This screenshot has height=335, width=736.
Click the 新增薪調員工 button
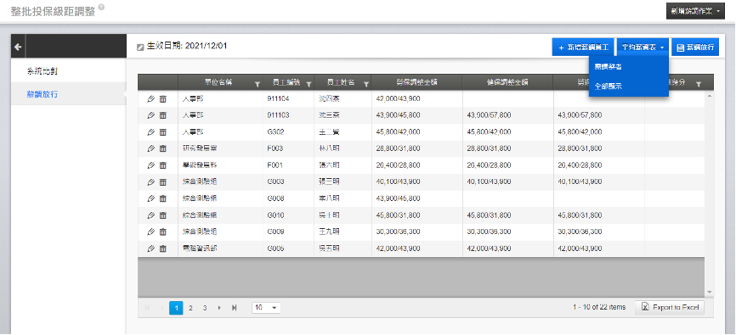click(x=584, y=47)
